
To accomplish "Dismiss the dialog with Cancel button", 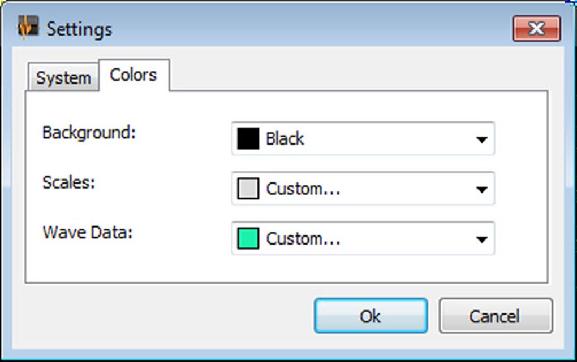I will coord(496,316).
